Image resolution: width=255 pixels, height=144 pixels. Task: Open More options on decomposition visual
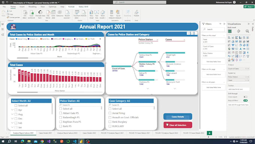pyautogui.click(x=196, y=33)
